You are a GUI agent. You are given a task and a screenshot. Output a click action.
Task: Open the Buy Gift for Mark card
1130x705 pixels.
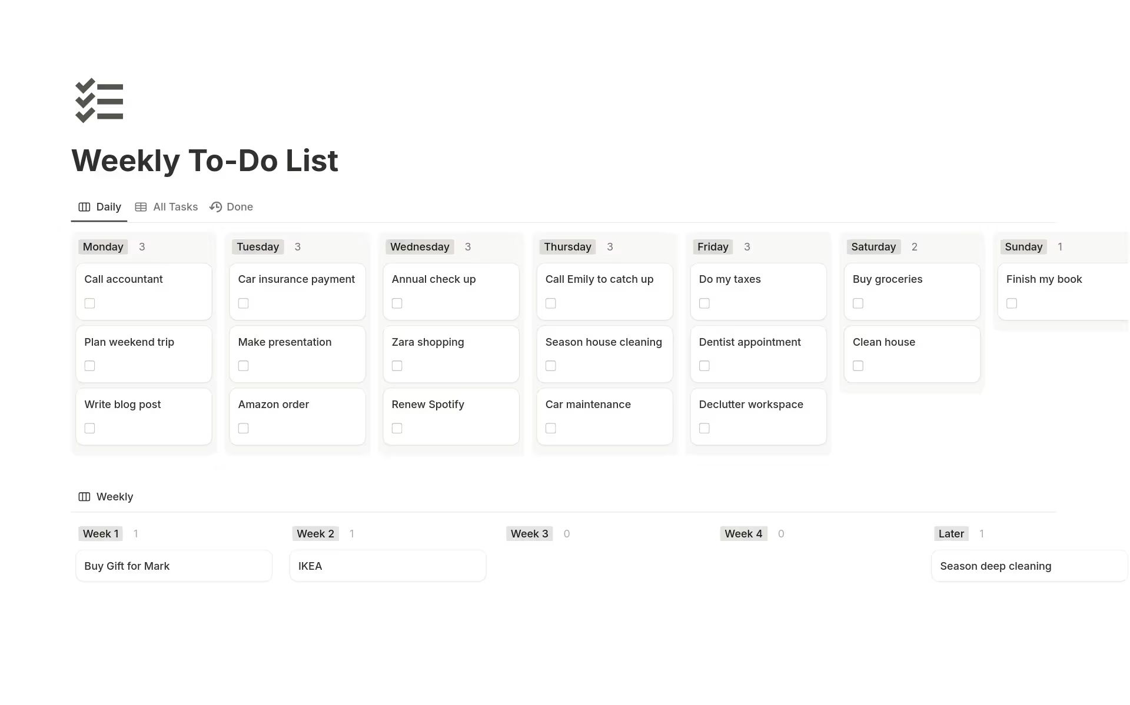point(174,566)
